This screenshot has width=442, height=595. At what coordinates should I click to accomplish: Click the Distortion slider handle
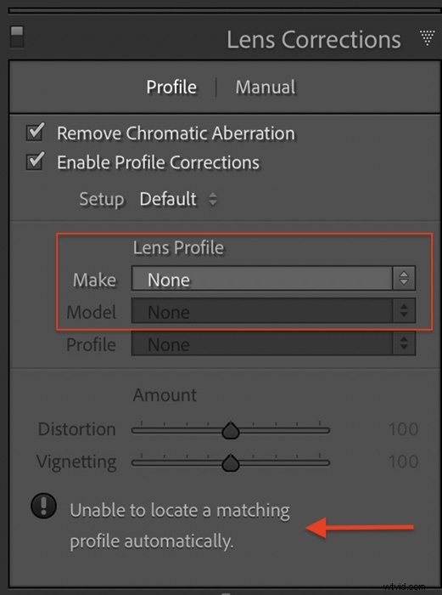[230, 431]
